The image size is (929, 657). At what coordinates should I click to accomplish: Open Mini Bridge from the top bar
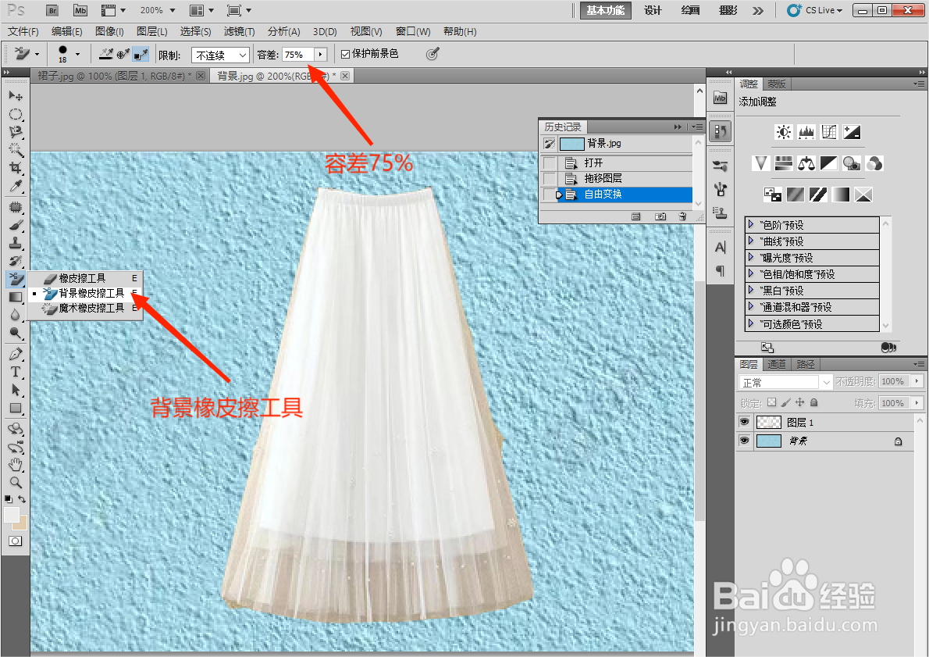pyautogui.click(x=80, y=10)
